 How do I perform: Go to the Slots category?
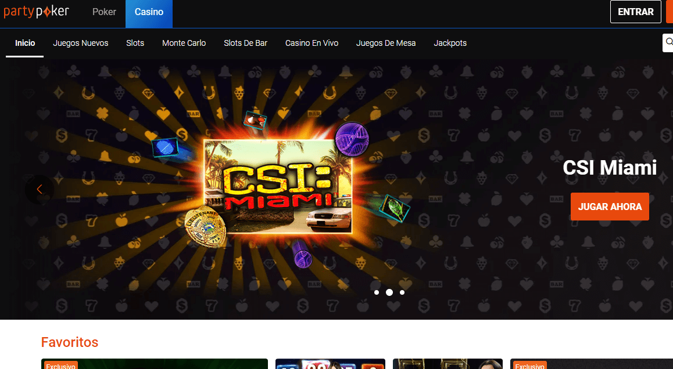pos(135,43)
